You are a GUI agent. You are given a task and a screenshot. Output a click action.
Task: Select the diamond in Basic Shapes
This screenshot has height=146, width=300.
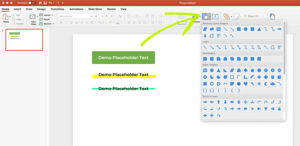[x=246, y=70]
